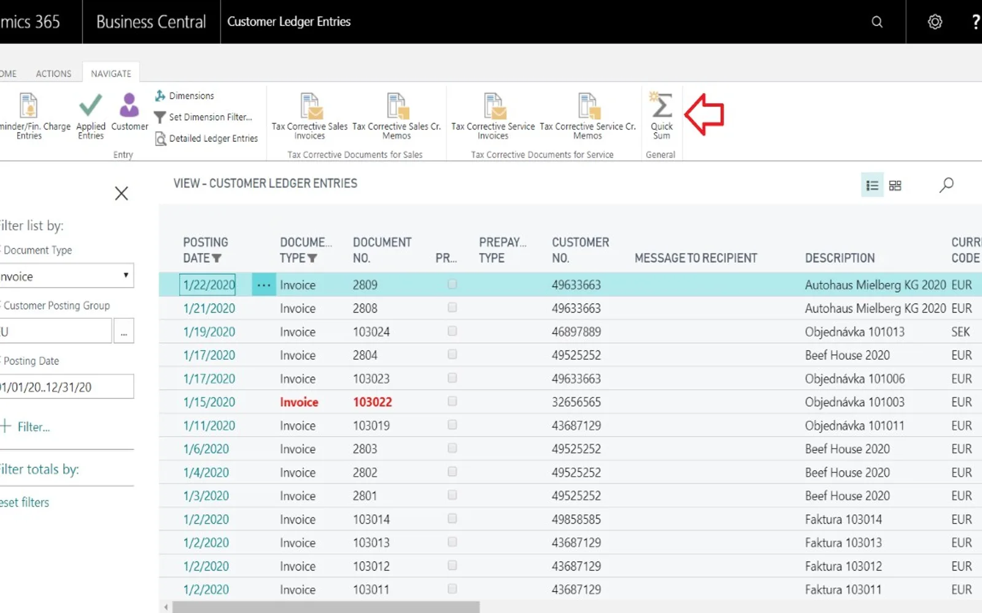Switch to Navigate ribbon tab
Image resolution: width=982 pixels, height=613 pixels.
pos(111,74)
